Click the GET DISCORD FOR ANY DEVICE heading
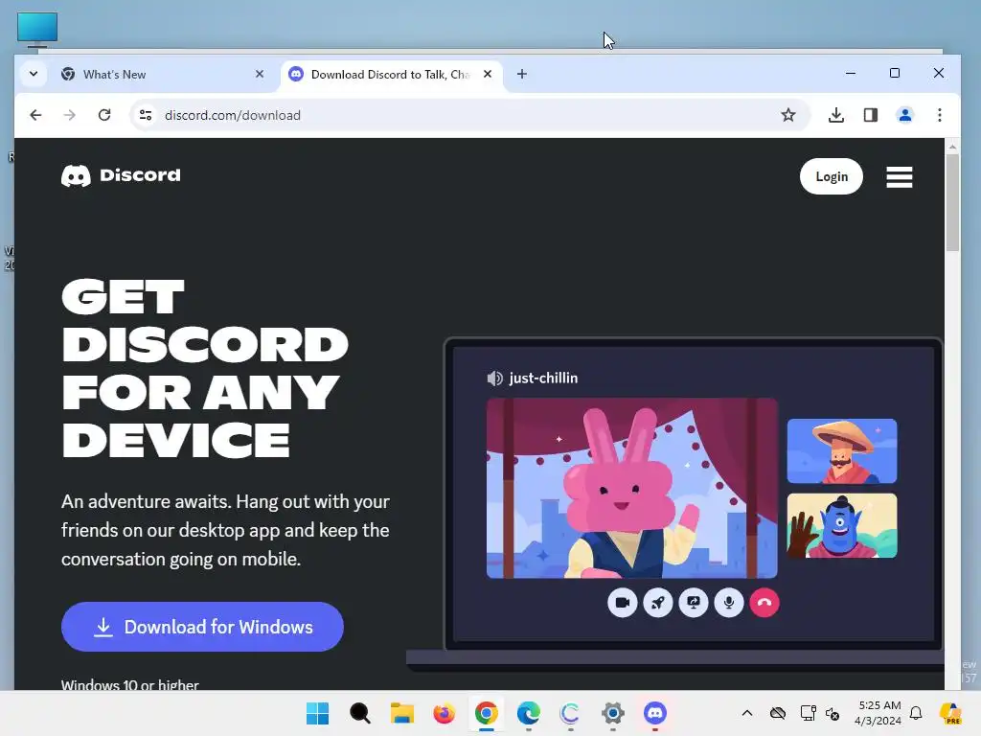 point(205,369)
